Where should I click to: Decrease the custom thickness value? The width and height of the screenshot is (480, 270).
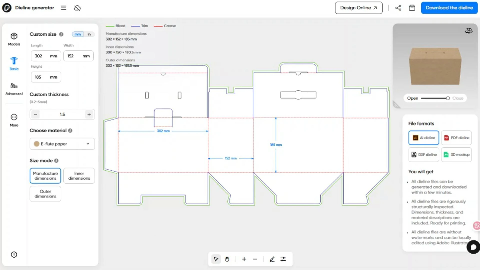pyautogui.click(x=36, y=114)
